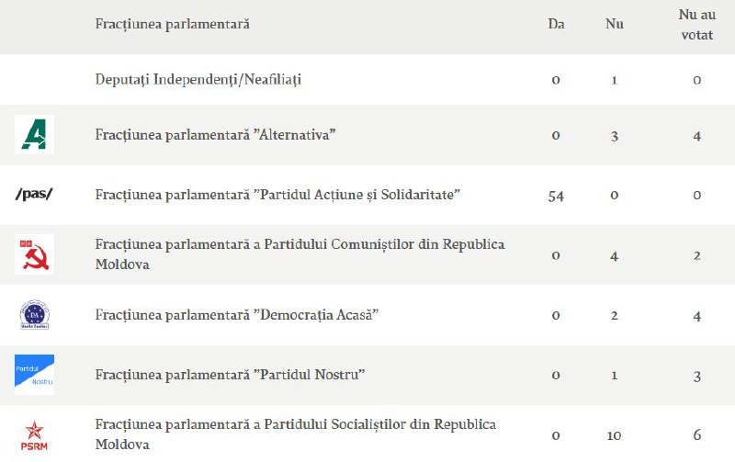Open "Partidul Acțiune și Solidaritate" faction link

click(x=277, y=195)
